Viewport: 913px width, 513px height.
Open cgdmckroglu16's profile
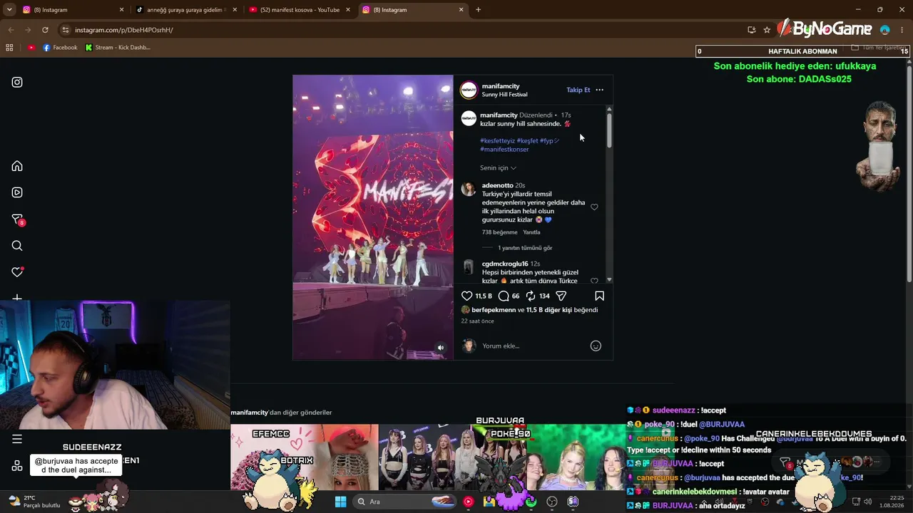tap(505, 264)
